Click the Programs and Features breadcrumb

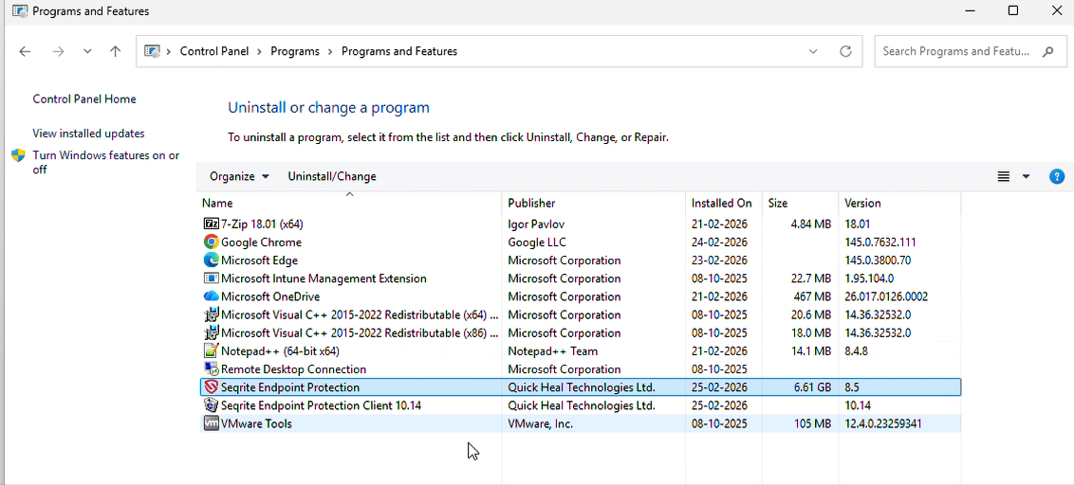(x=399, y=51)
